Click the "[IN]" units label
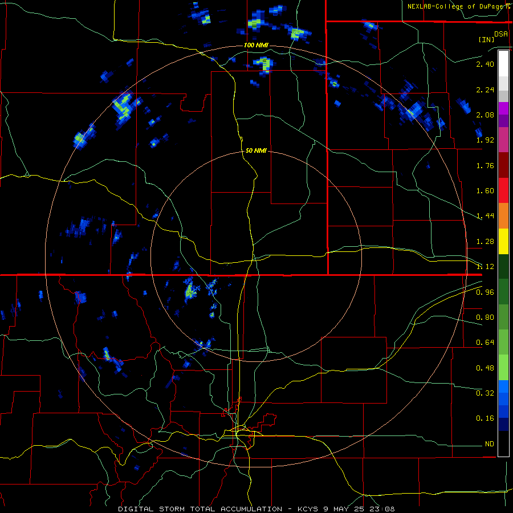This screenshot has height=513, width=513. click(x=486, y=39)
